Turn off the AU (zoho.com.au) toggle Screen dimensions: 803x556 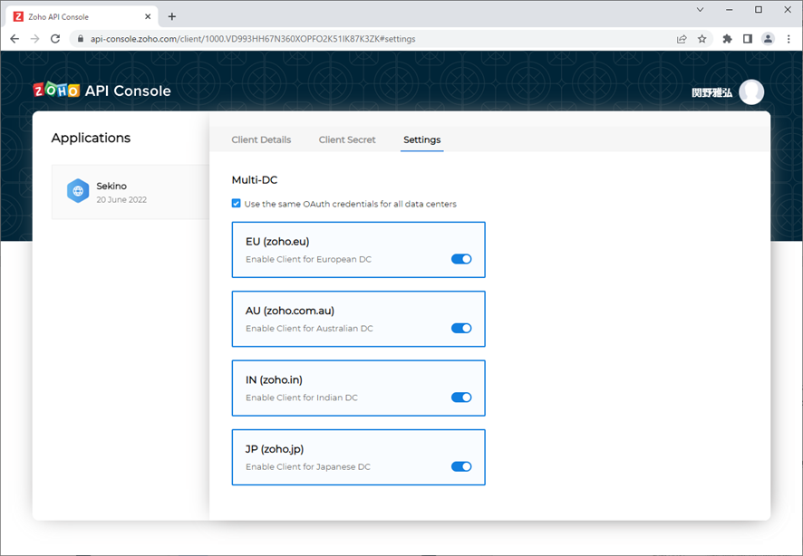461,328
